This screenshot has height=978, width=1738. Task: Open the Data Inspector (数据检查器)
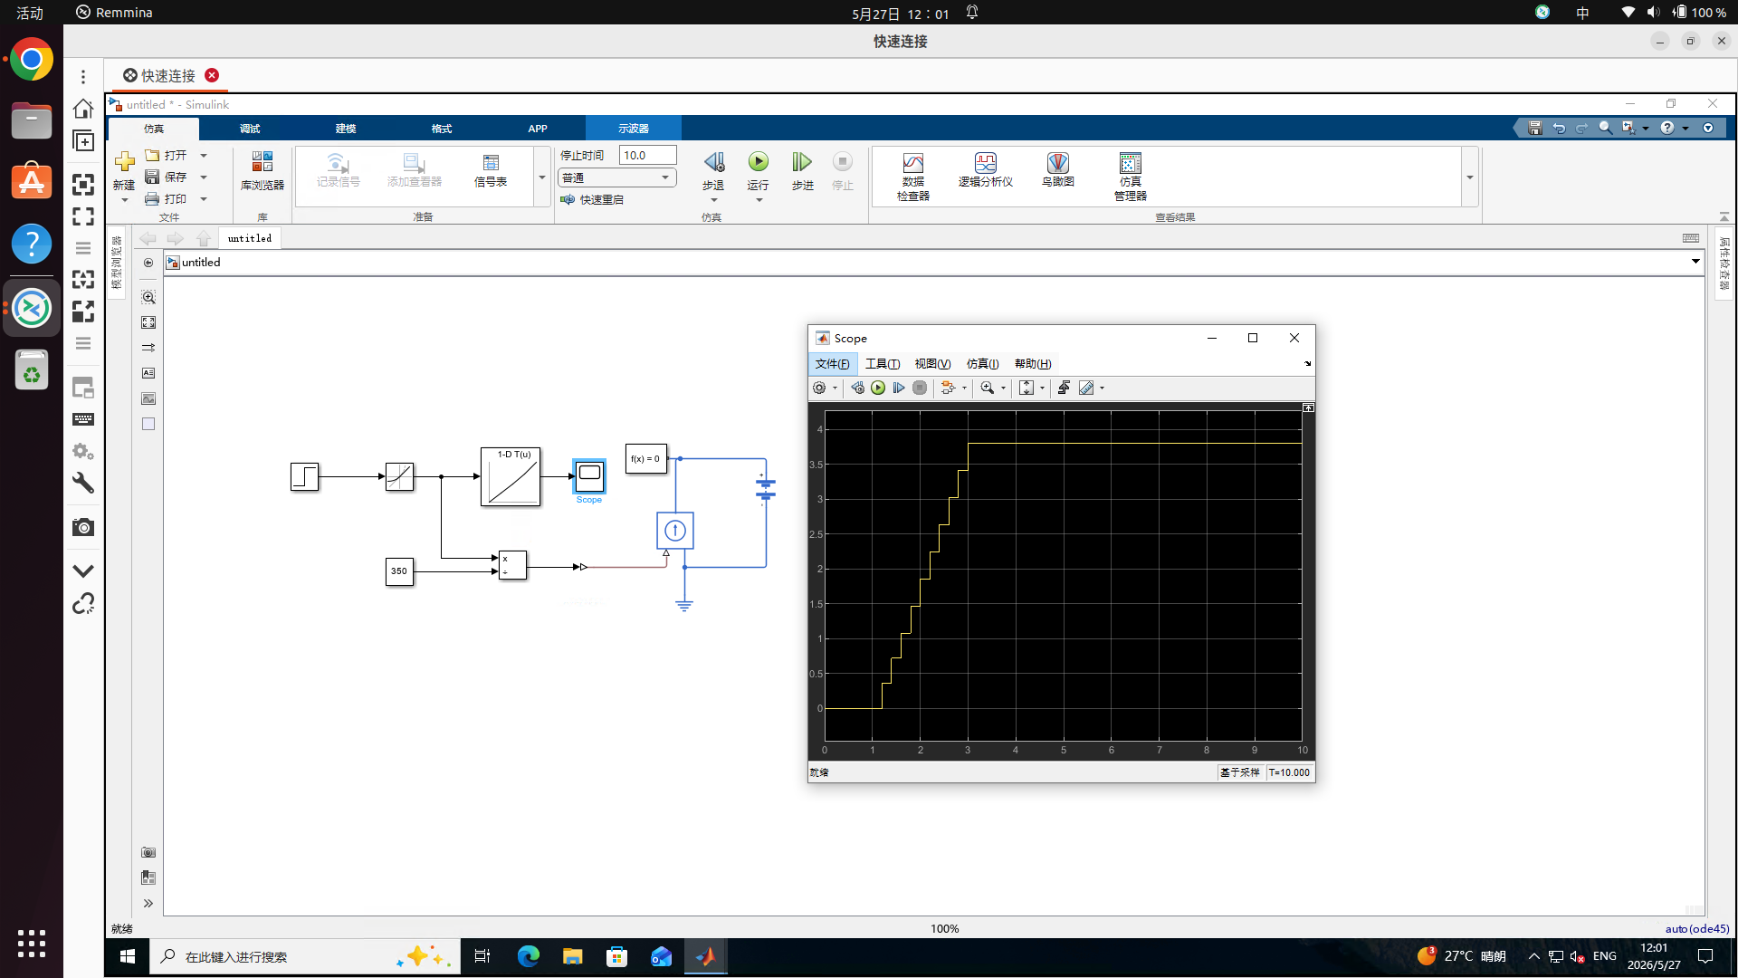[x=912, y=177]
